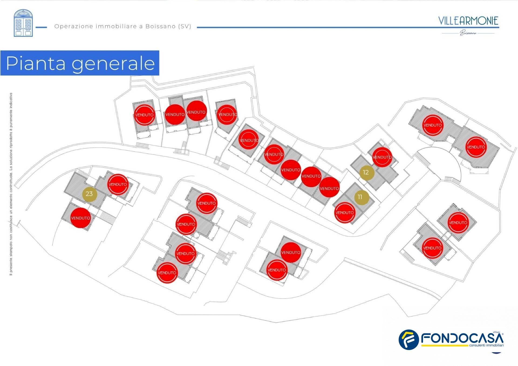Click VENDUTO marker next to unit 23
The height and width of the screenshot is (366, 518).
pos(118,184)
